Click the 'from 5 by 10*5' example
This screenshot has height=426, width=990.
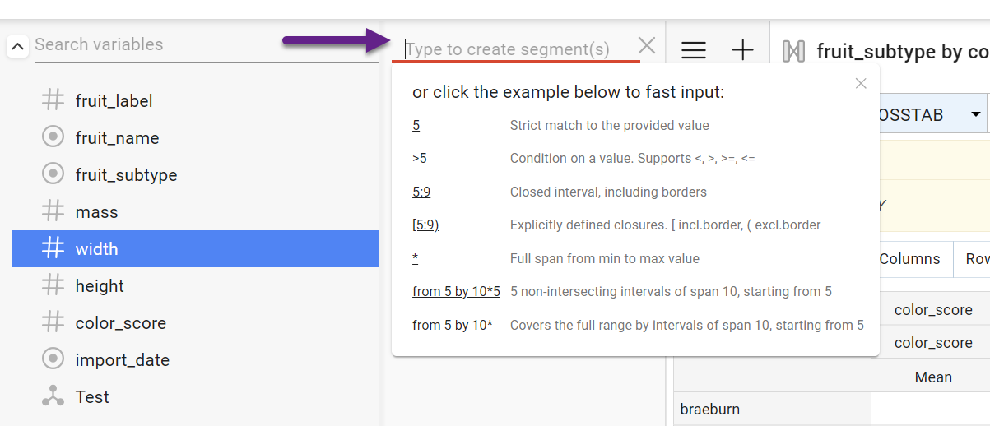coord(456,291)
